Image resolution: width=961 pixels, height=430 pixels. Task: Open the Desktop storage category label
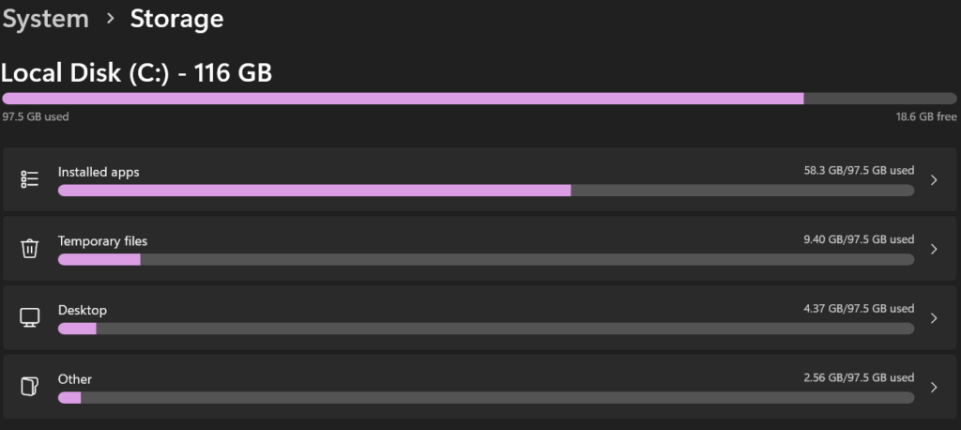[x=83, y=311]
